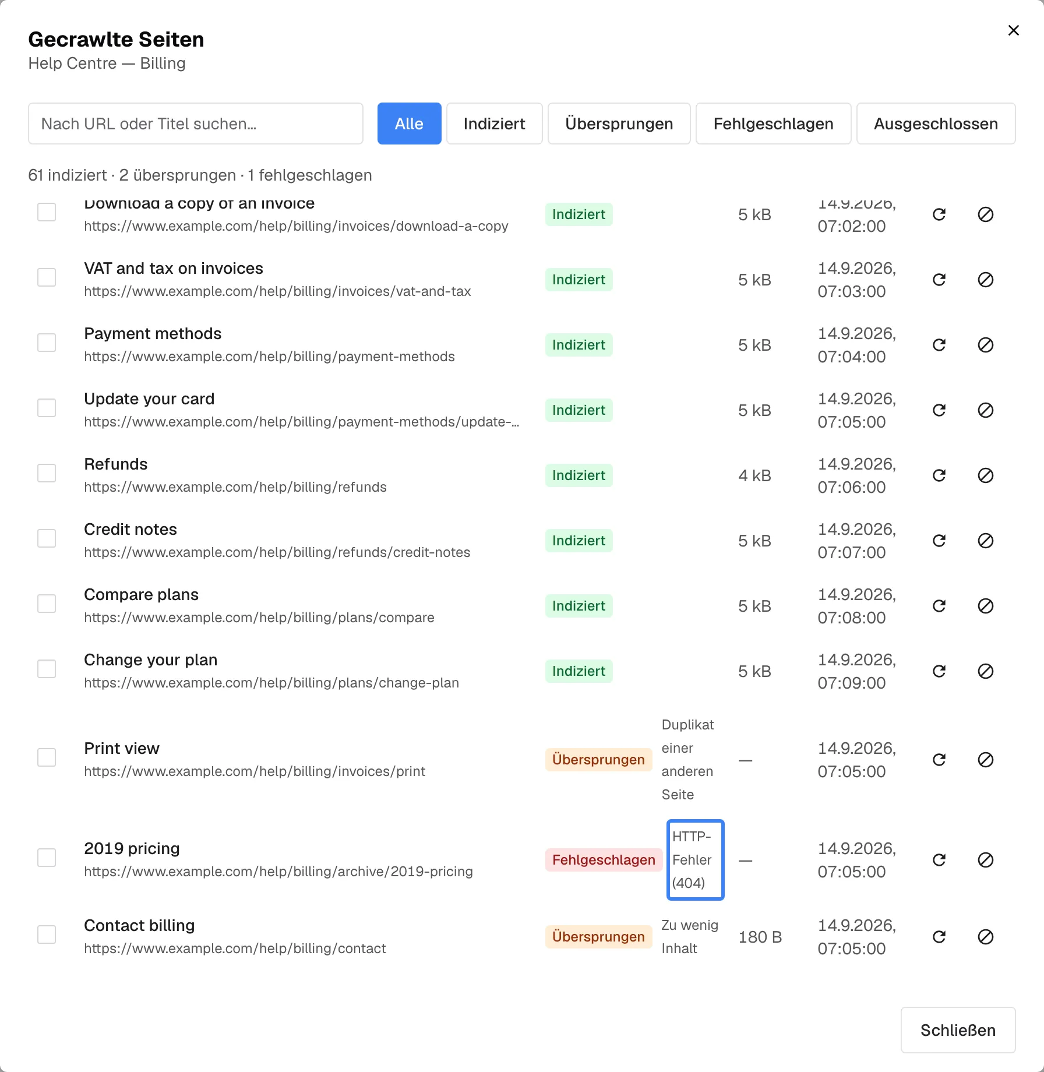Re-crawl the Update your card page
Image resolution: width=1044 pixels, height=1072 pixels.
tap(939, 410)
